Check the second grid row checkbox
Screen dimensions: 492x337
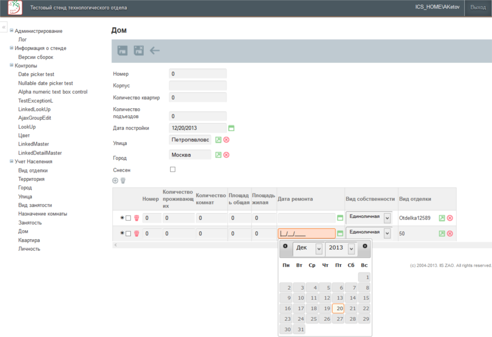point(128,234)
